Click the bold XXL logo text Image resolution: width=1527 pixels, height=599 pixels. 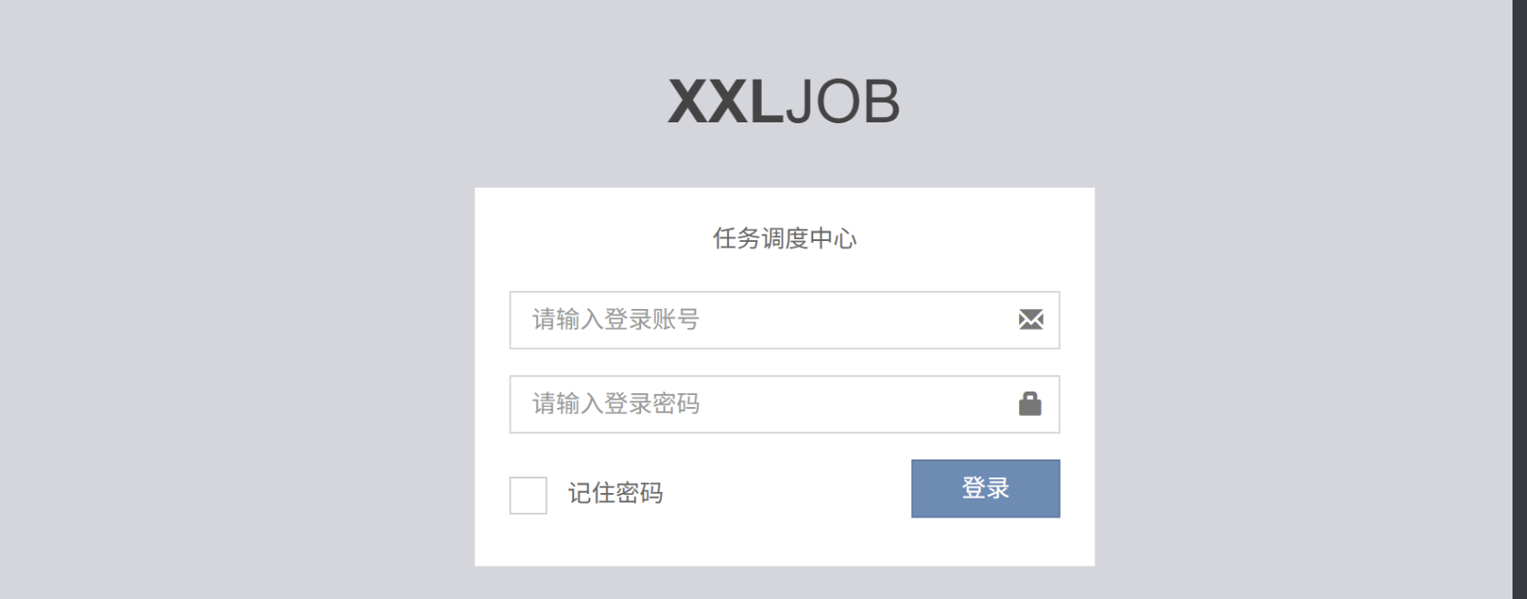(x=725, y=101)
